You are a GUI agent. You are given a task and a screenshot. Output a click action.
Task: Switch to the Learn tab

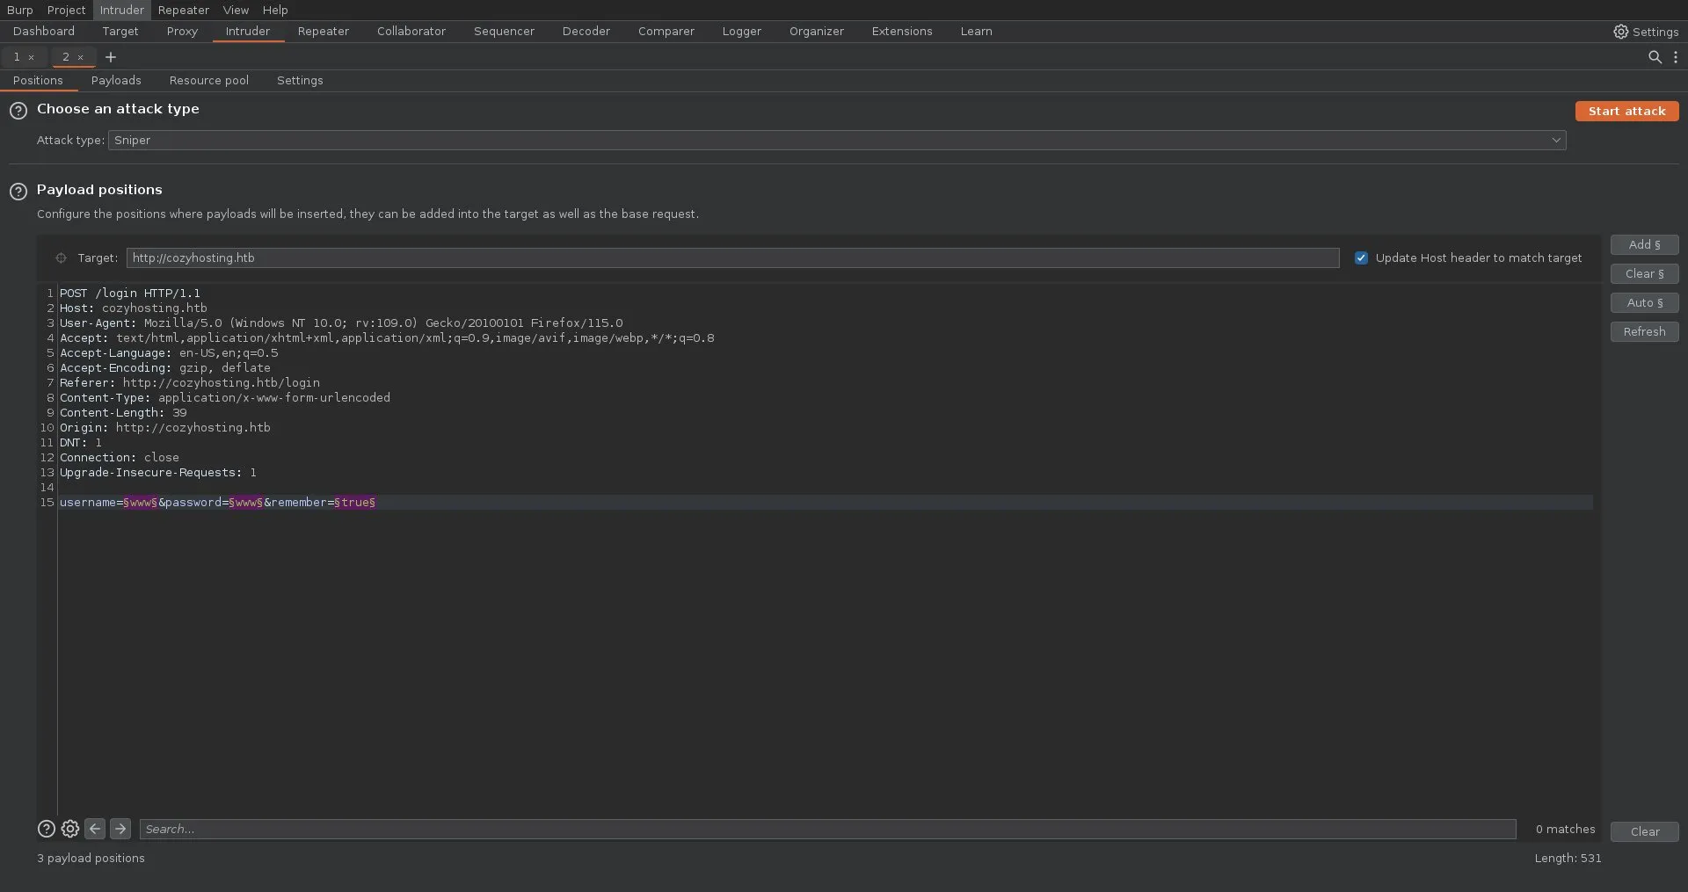point(976,32)
